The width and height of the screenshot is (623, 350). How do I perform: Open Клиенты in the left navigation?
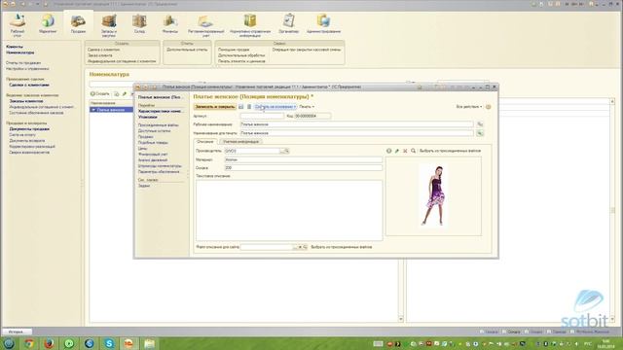click(15, 47)
